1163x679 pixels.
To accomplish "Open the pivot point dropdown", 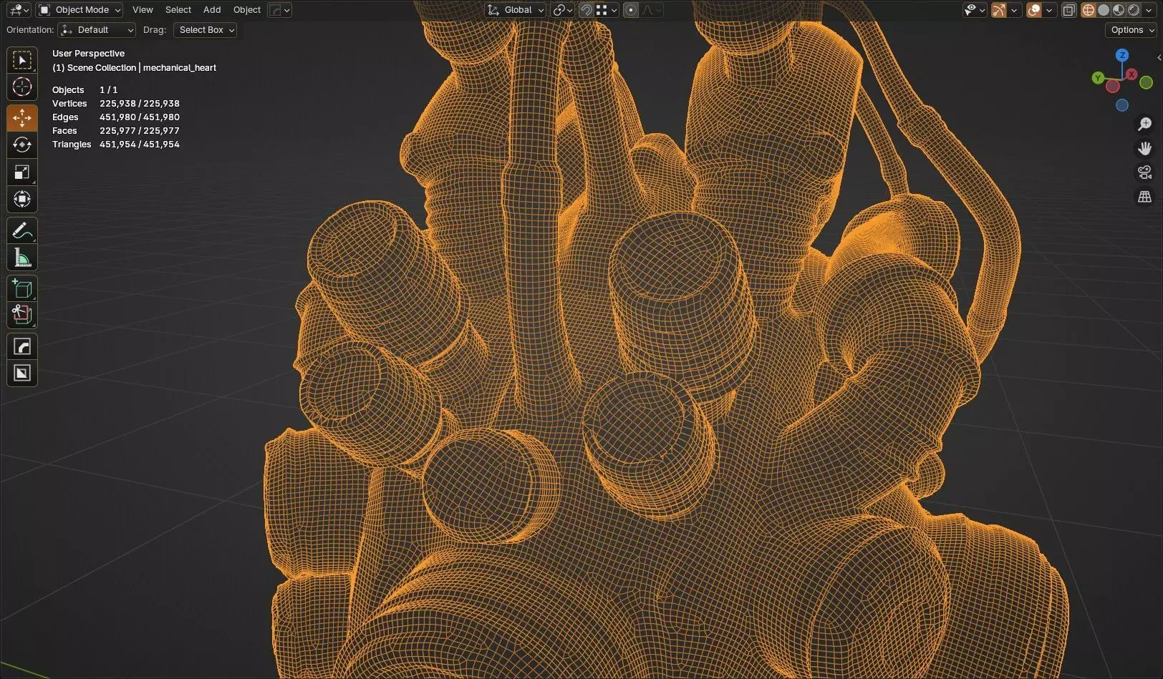I will point(563,10).
